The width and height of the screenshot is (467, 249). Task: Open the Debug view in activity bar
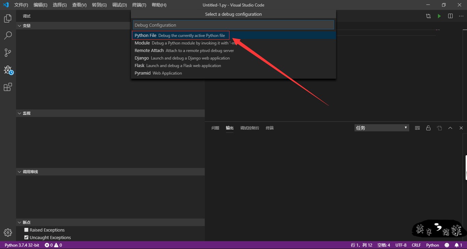click(x=8, y=70)
